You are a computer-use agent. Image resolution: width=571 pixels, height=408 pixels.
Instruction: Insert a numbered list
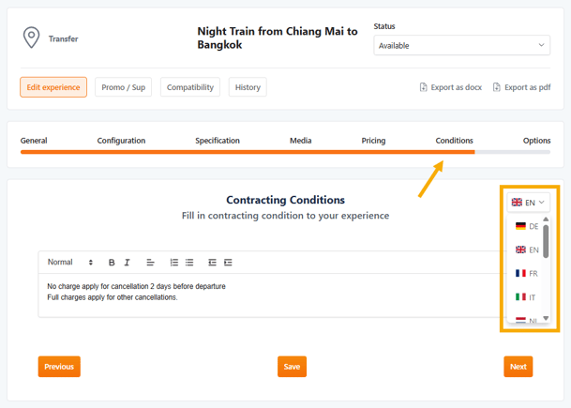click(173, 263)
